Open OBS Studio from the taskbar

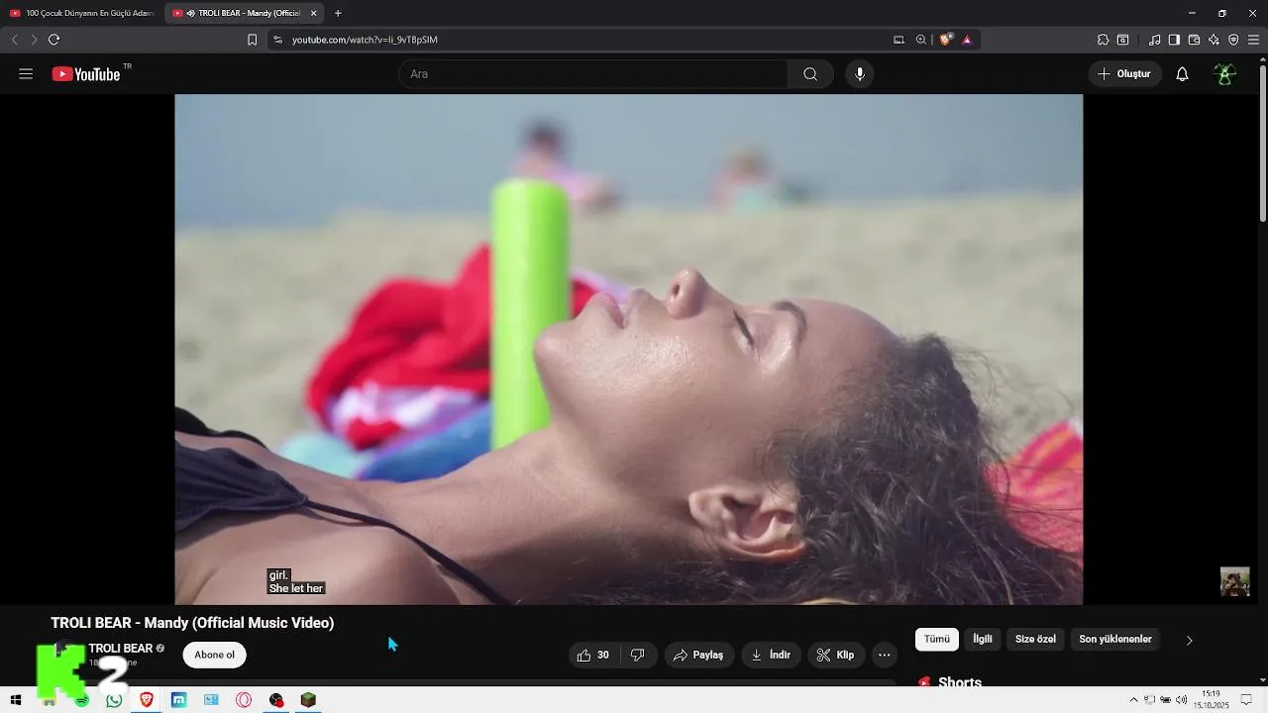(x=276, y=700)
